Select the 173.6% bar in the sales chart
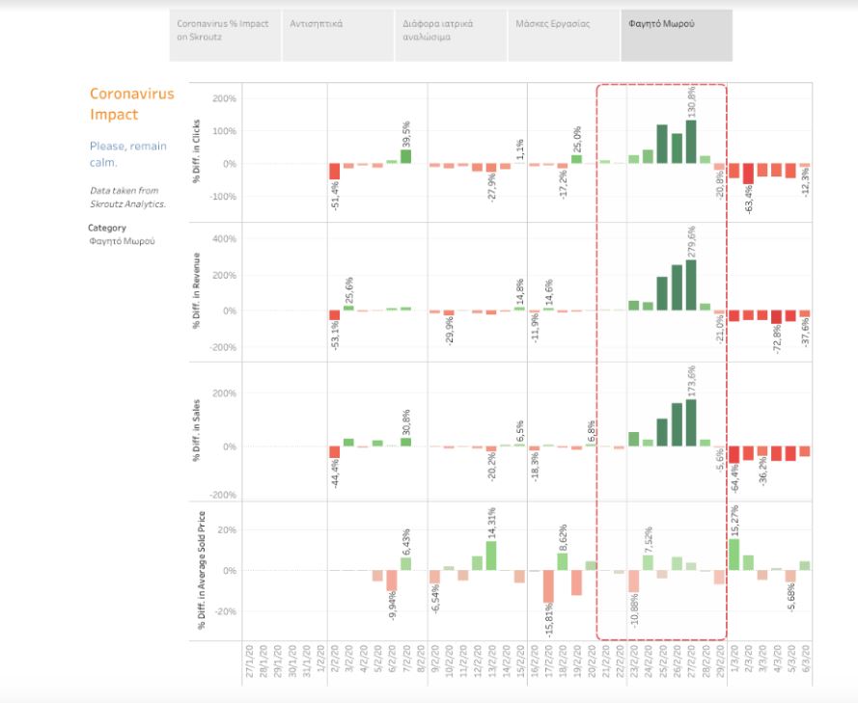The width and height of the screenshot is (858, 703). (x=691, y=422)
